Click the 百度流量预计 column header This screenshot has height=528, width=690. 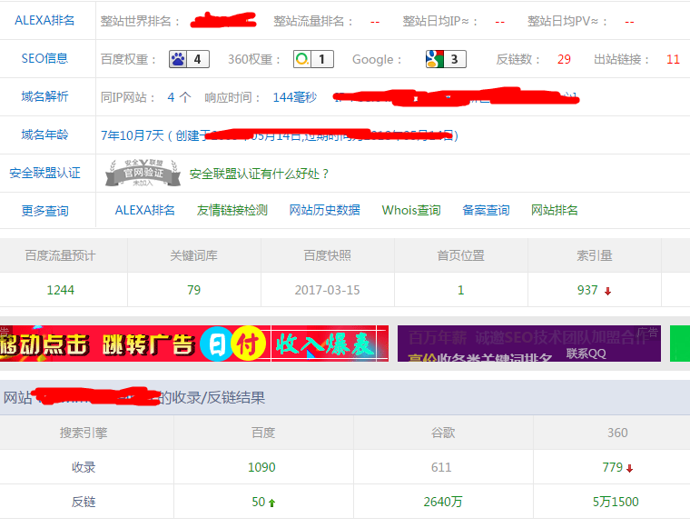click(x=60, y=255)
